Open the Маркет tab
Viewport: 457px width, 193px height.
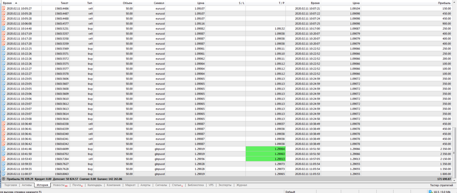pyautogui.click(x=130, y=185)
